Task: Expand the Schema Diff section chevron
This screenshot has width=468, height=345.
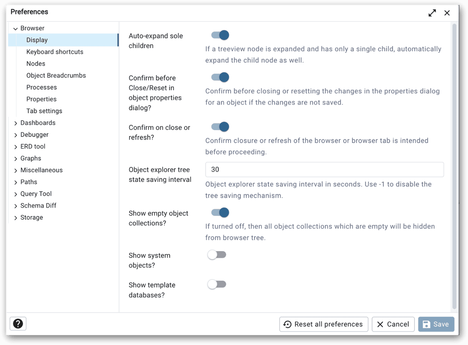Action: click(15, 206)
